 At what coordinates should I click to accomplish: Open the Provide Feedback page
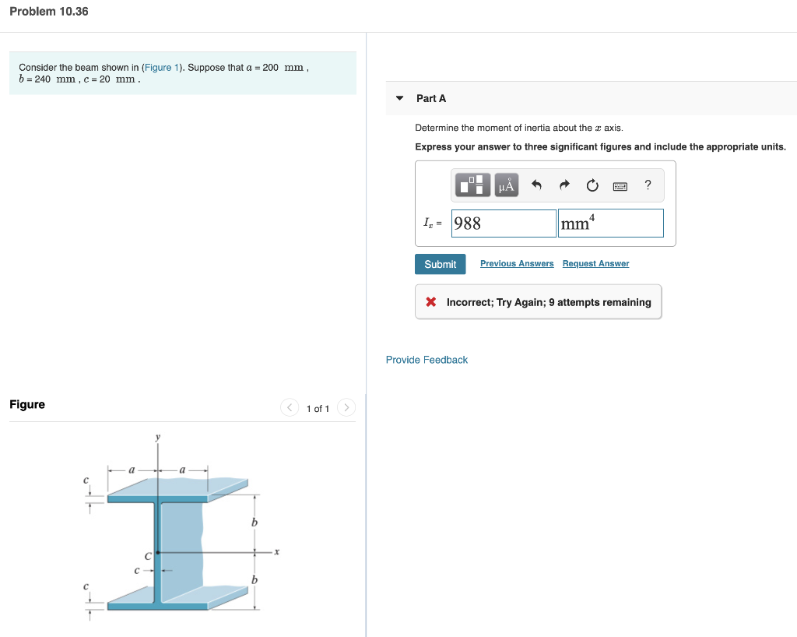(x=427, y=360)
